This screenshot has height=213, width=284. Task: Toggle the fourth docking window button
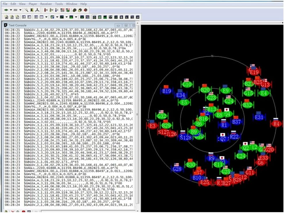click(x=110, y=17)
